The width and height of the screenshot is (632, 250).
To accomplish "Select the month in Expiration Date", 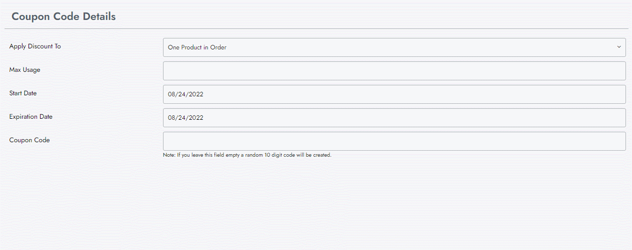I will pyautogui.click(x=171, y=118).
